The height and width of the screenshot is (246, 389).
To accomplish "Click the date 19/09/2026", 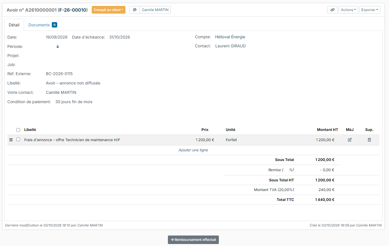I will (x=57, y=37).
